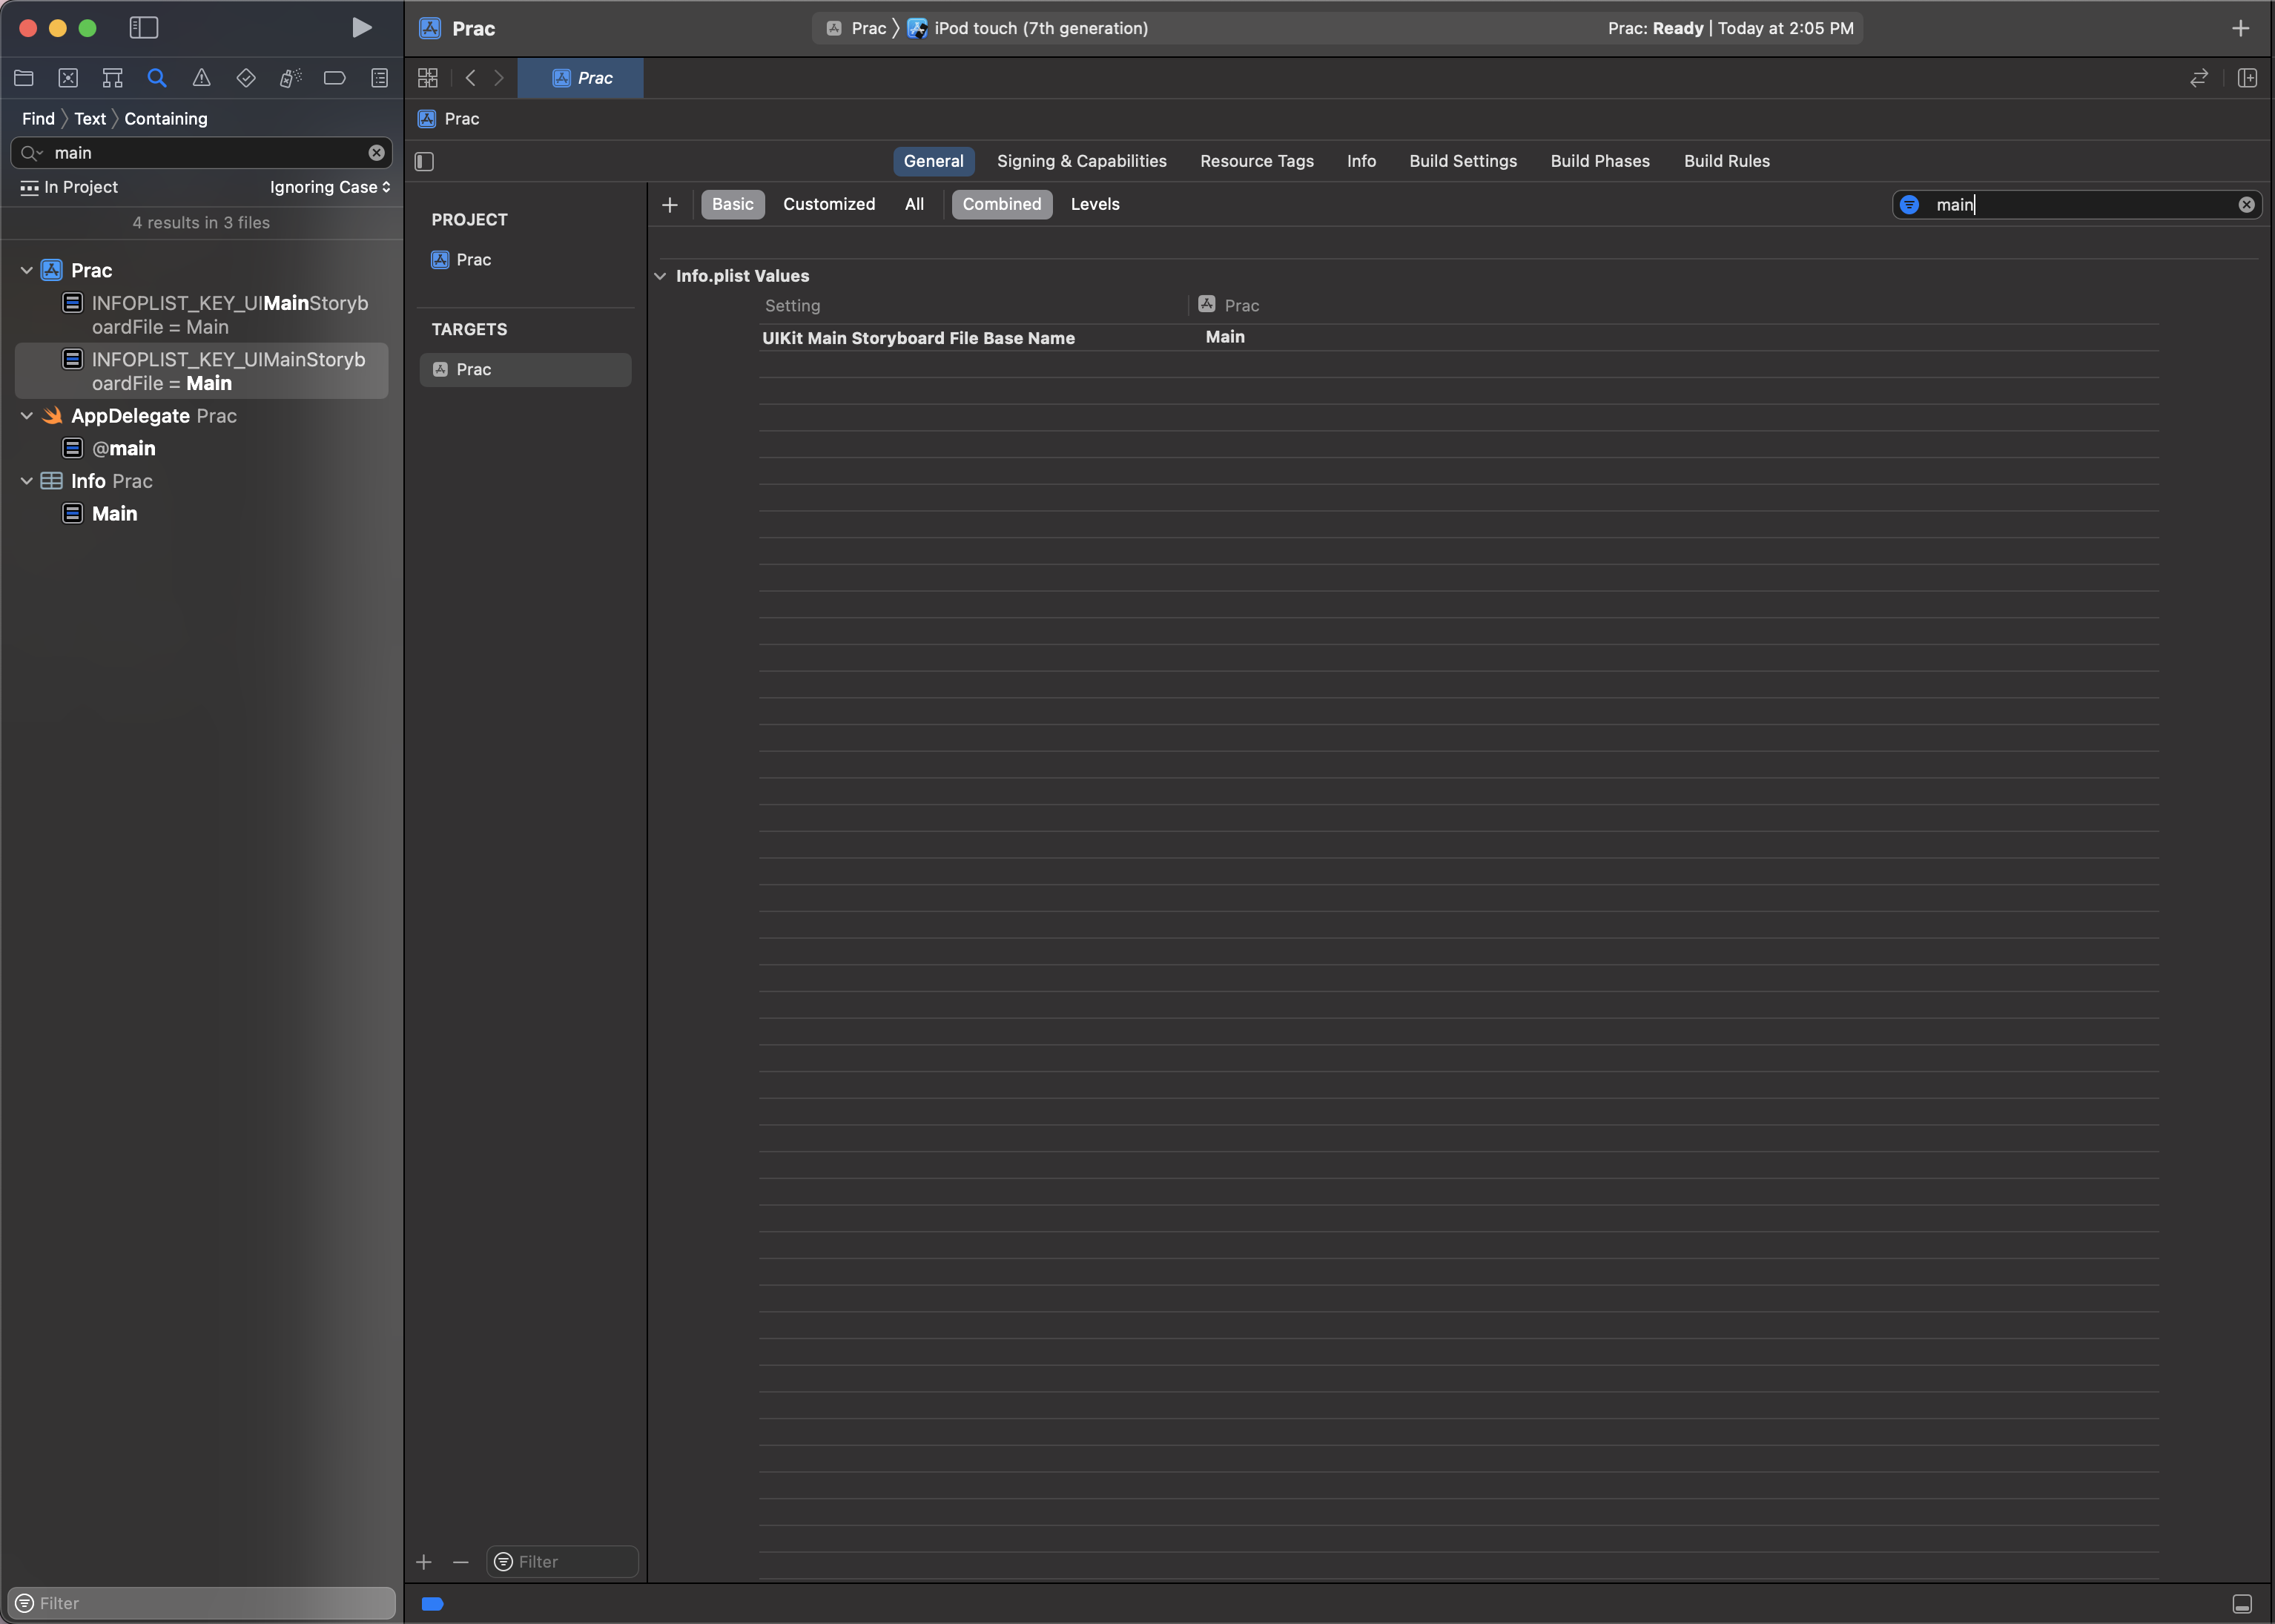The width and height of the screenshot is (2275, 1624).
Task: Clear the Find navigator search field
Action: 377,153
